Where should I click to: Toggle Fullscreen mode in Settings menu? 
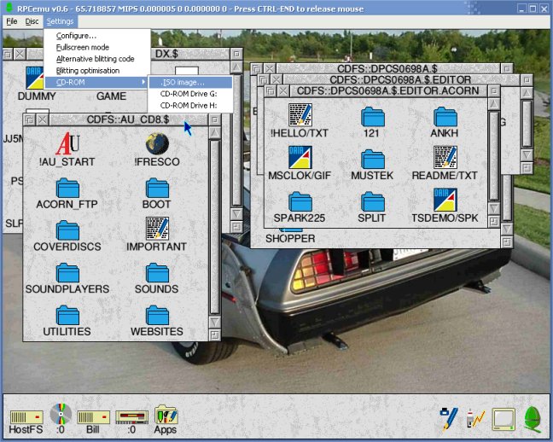pos(81,47)
